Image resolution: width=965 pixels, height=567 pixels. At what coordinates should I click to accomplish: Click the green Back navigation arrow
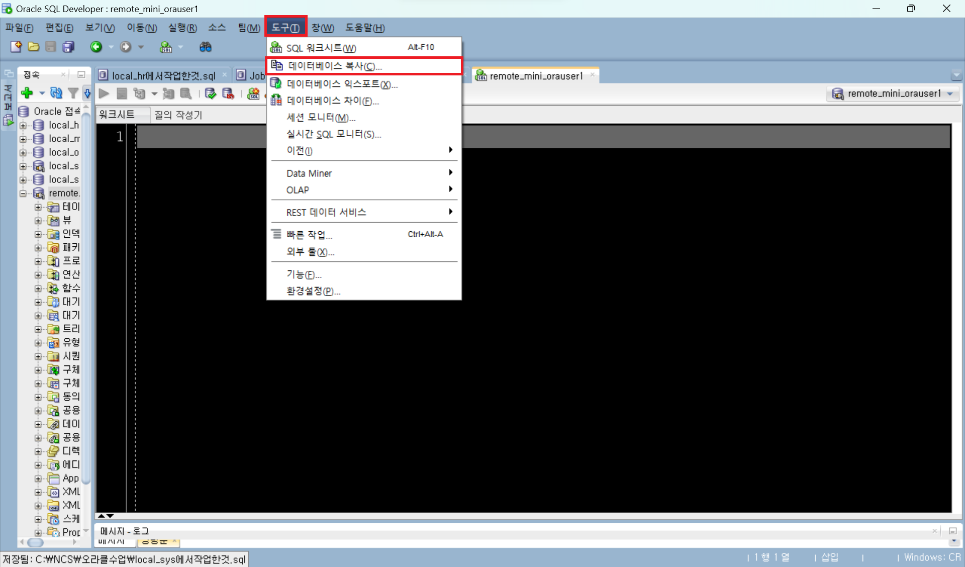pos(96,47)
